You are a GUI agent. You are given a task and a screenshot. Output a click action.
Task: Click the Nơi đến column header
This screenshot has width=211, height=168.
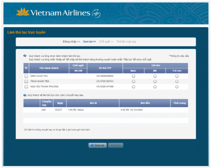pos(145,103)
